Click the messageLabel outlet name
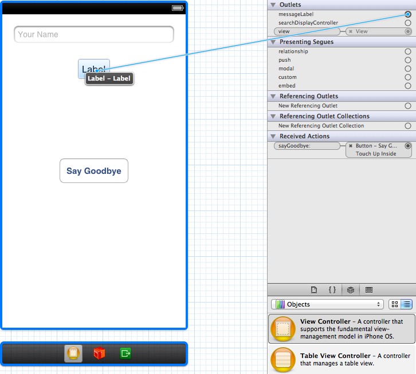This screenshot has width=416, height=374. tap(296, 14)
